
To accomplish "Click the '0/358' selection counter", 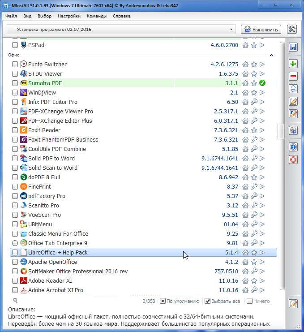I will [x=149, y=301].
